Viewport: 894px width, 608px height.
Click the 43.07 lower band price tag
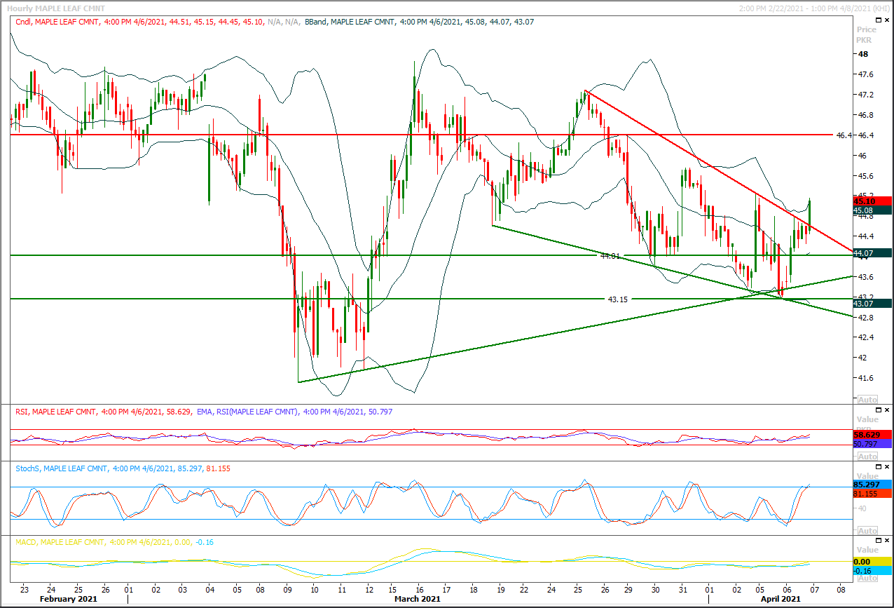[873, 303]
